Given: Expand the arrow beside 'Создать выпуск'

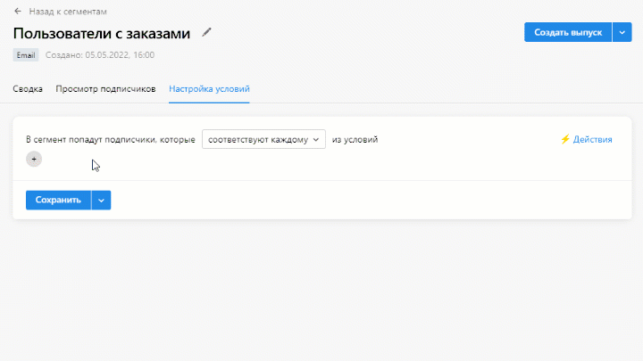Looking at the screenshot, I should 622,32.
